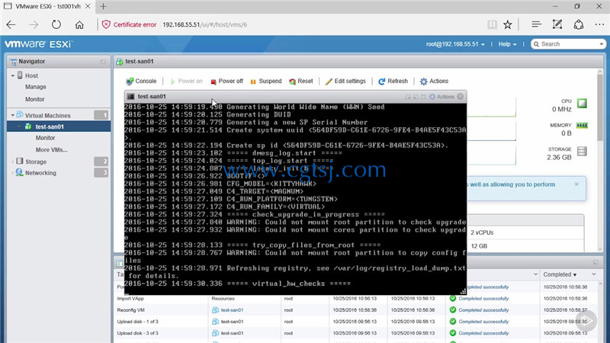Close the VMware ESXi browser tab

88,6
